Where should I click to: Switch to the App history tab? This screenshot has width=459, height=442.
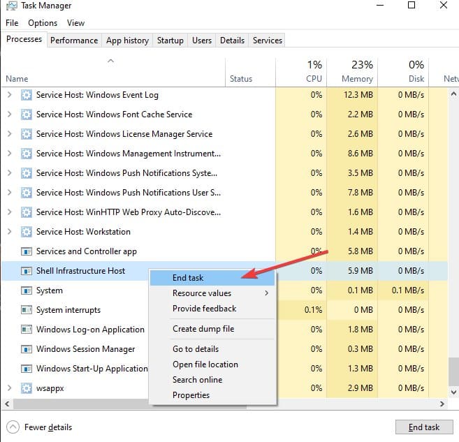click(x=127, y=40)
